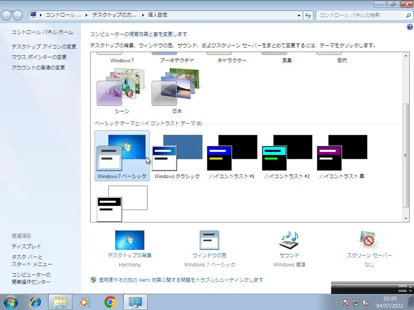Click the theme list scroll up arrow
Image resolution: width=414 pixels, height=310 pixels.
tap(406, 56)
